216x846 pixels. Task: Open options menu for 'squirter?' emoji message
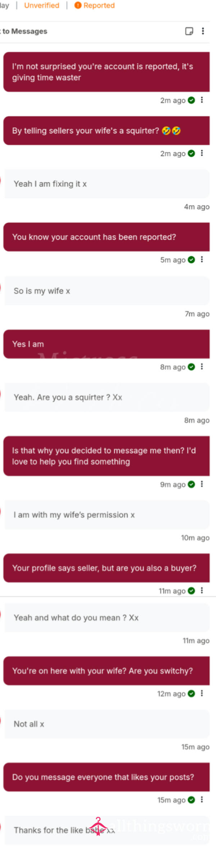pos(202,153)
